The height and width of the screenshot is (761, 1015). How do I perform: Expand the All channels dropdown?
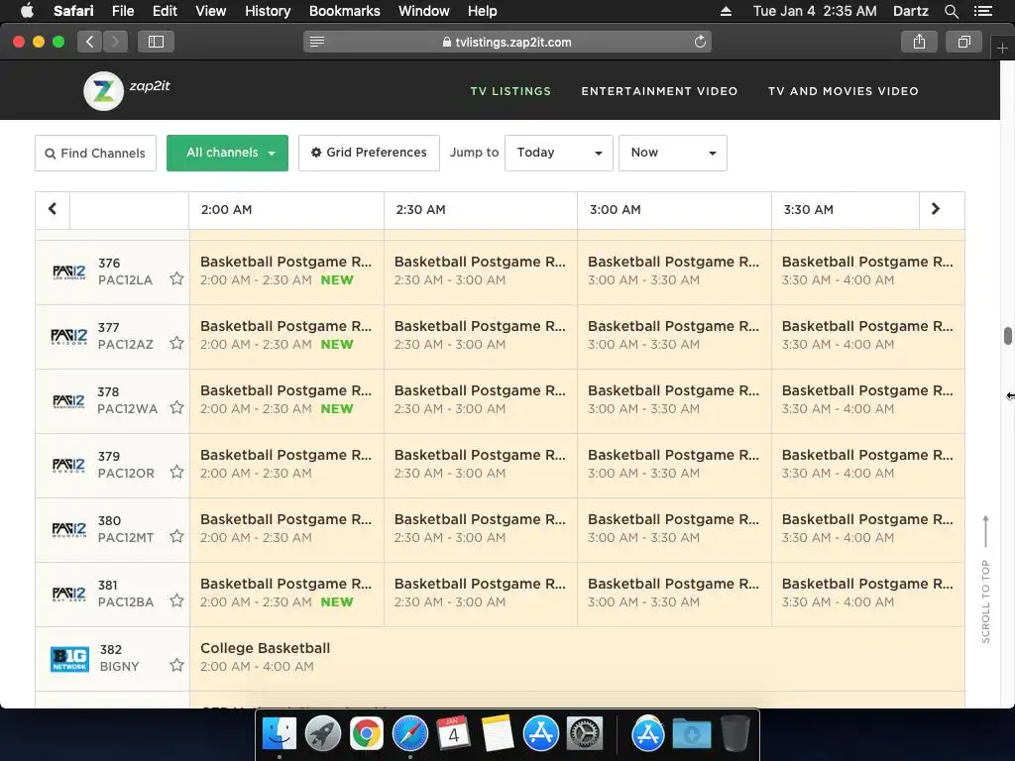point(227,153)
